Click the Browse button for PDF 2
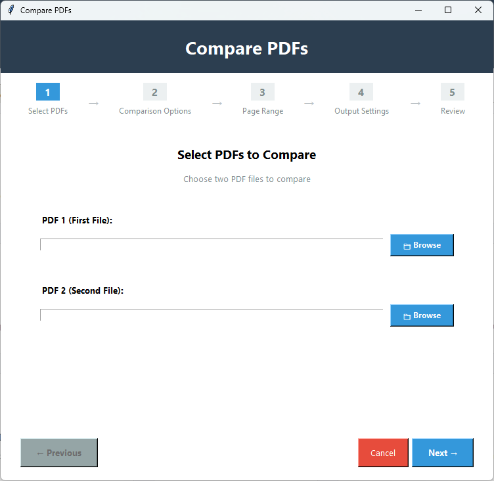494x481 pixels. tap(422, 315)
